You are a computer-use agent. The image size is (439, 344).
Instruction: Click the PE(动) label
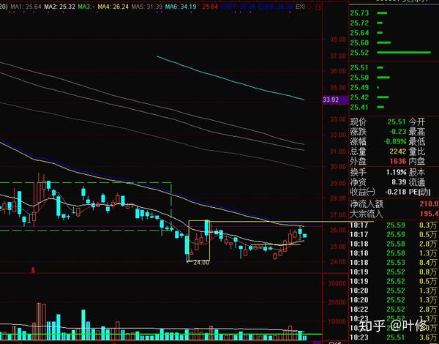(x=420, y=192)
